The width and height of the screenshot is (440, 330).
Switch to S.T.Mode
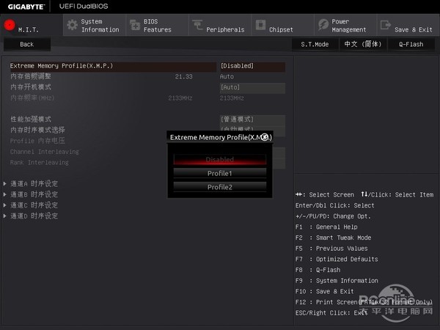(x=315, y=44)
